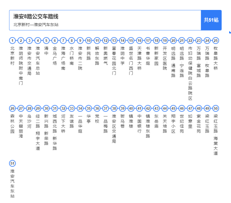Select station circle number 2
231x203 pixels.
click(21, 41)
